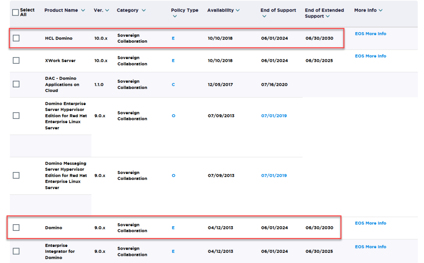Image resolution: width=424 pixels, height=263 pixels.
Task: Select the HCL Domino product name
Action: pos(58,38)
